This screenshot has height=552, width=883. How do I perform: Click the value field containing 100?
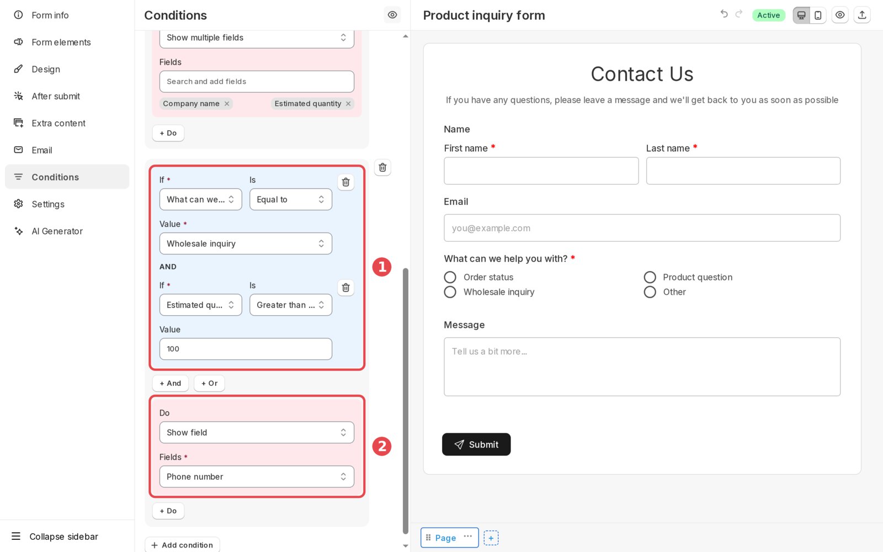click(x=246, y=349)
